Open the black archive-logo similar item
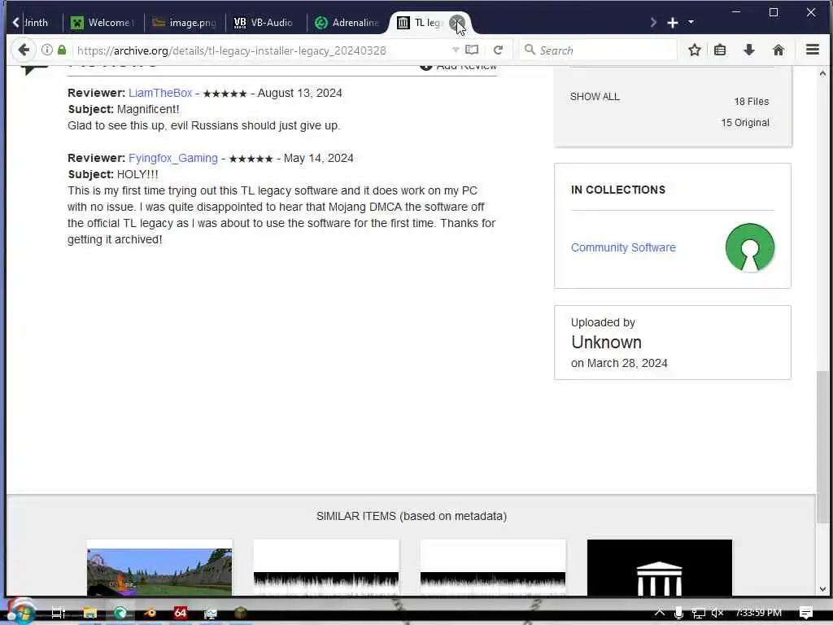This screenshot has height=625, width=833. point(659,567)
